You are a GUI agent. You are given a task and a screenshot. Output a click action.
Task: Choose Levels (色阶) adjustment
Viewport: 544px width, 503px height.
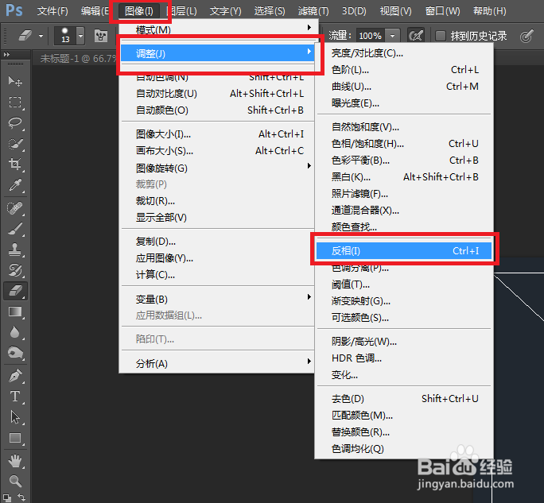(x=404, y=70)
